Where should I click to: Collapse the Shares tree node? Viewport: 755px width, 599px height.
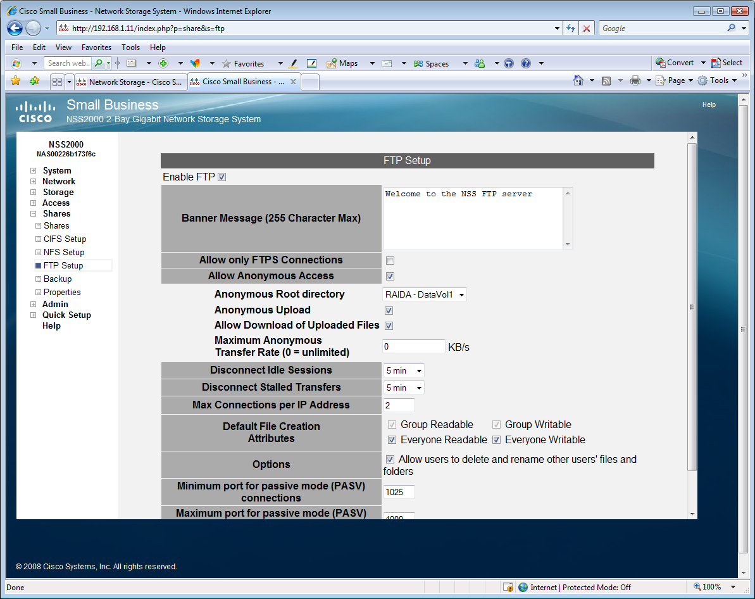point(33,213)
